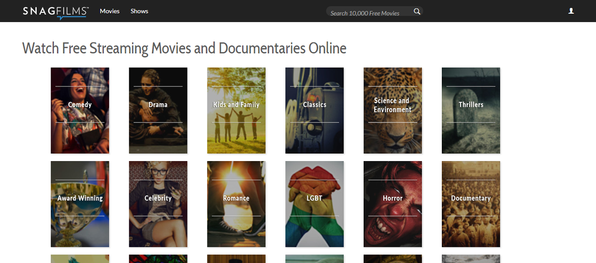Click the page heading Watch Free Streaming Movies

coord(184,49)
